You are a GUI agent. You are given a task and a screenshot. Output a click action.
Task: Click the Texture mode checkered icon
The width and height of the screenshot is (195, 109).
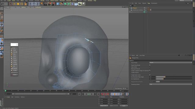coord(2,17)
